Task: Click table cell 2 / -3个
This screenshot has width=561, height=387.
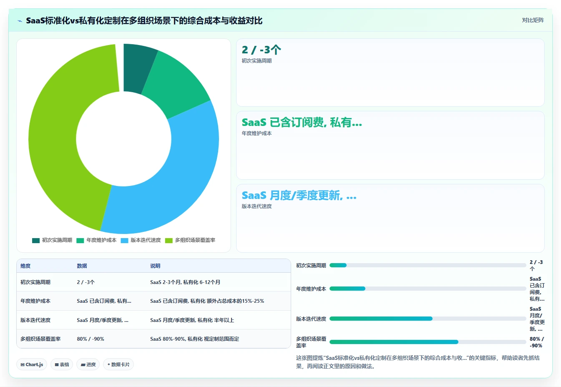Action: [x=86, y=282]
